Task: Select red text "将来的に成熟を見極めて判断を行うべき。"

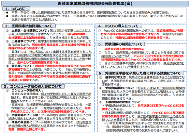Action: tap(143, 38)
